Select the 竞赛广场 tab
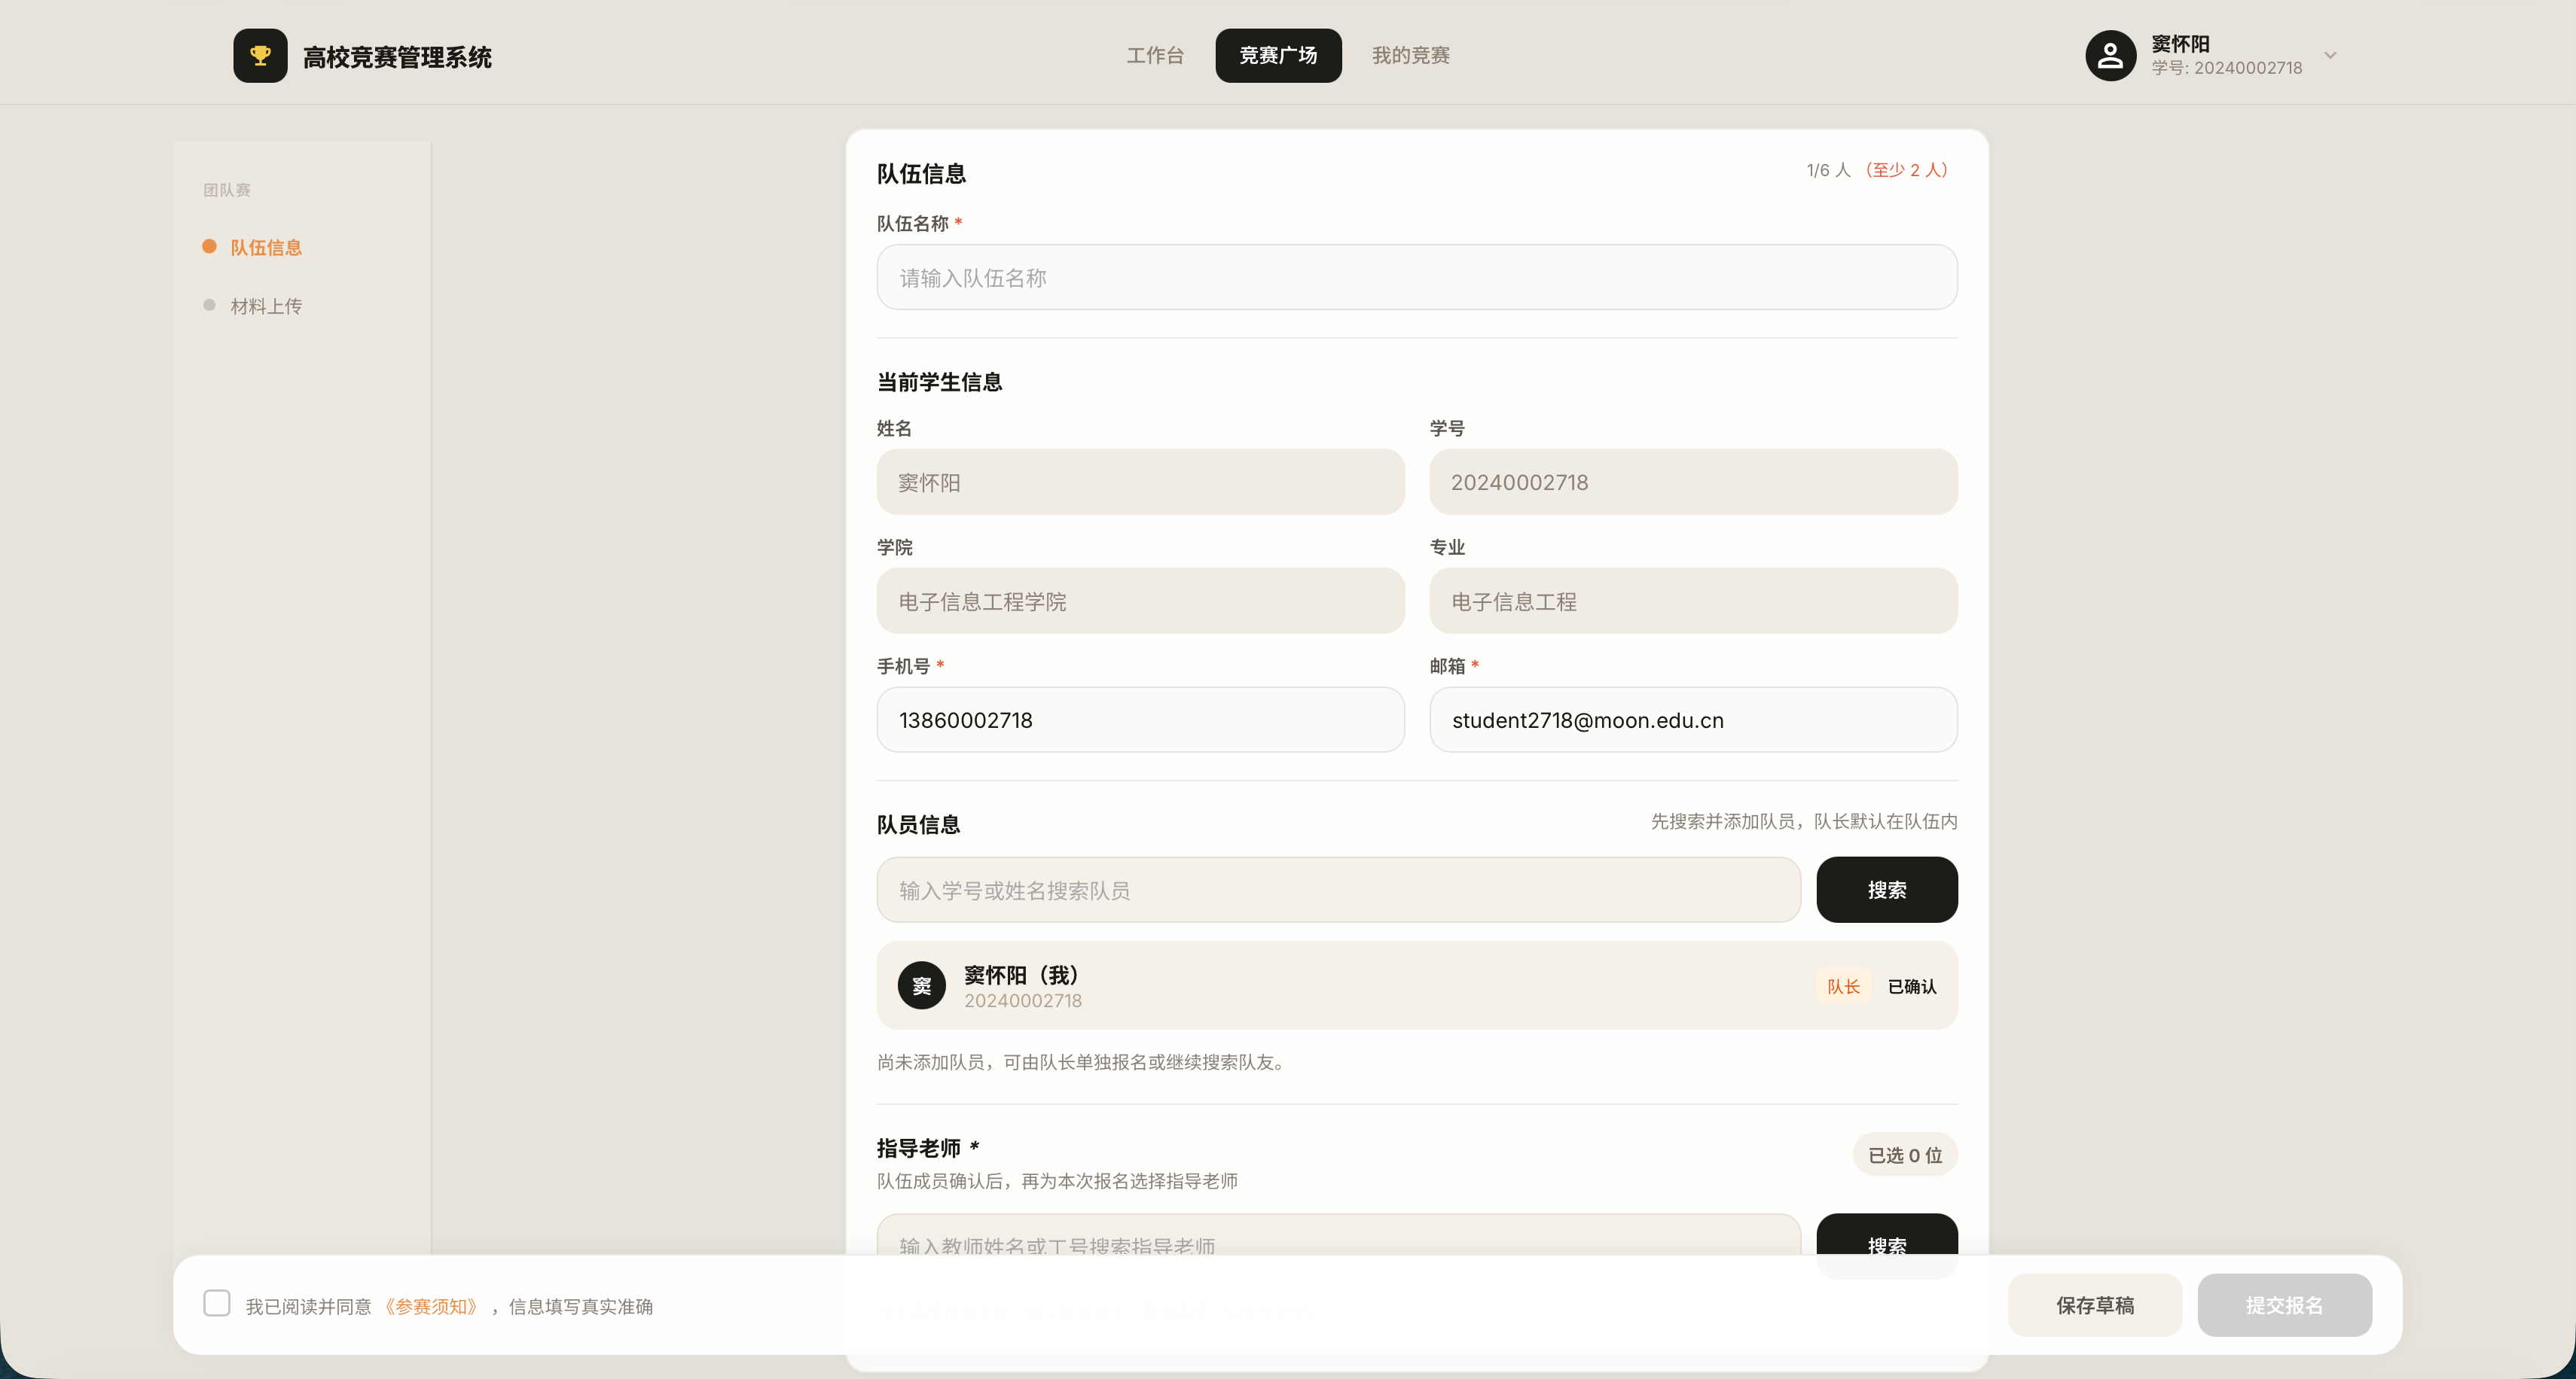This screenshot has height=1379, width=2576. (1278, 56)
